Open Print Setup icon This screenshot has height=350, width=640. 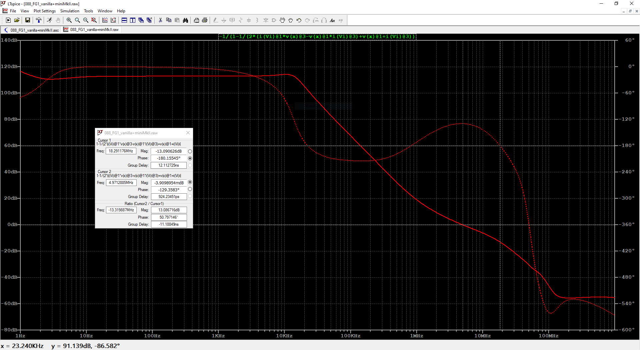click(196, 20)
